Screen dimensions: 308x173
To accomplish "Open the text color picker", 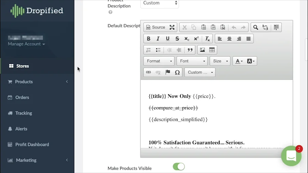I will pyautogui.click(x=239, y=61).
